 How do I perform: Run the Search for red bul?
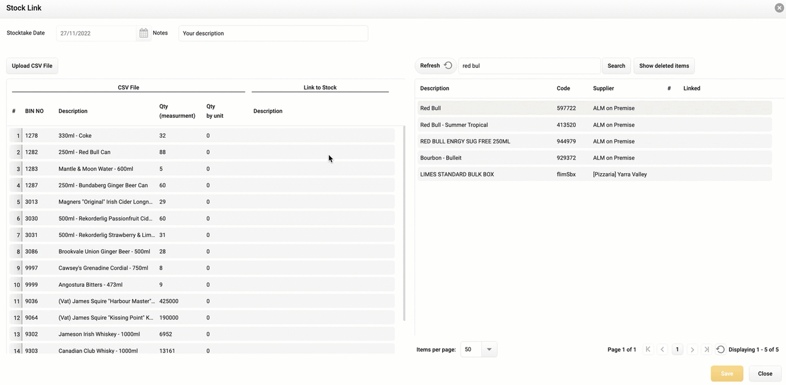click(x=616, y=65)
